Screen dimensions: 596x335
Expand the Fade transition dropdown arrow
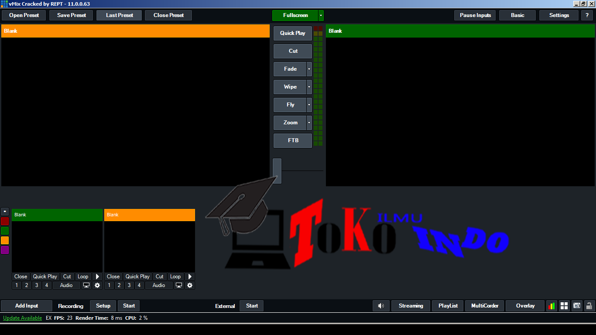pos(309,69)
